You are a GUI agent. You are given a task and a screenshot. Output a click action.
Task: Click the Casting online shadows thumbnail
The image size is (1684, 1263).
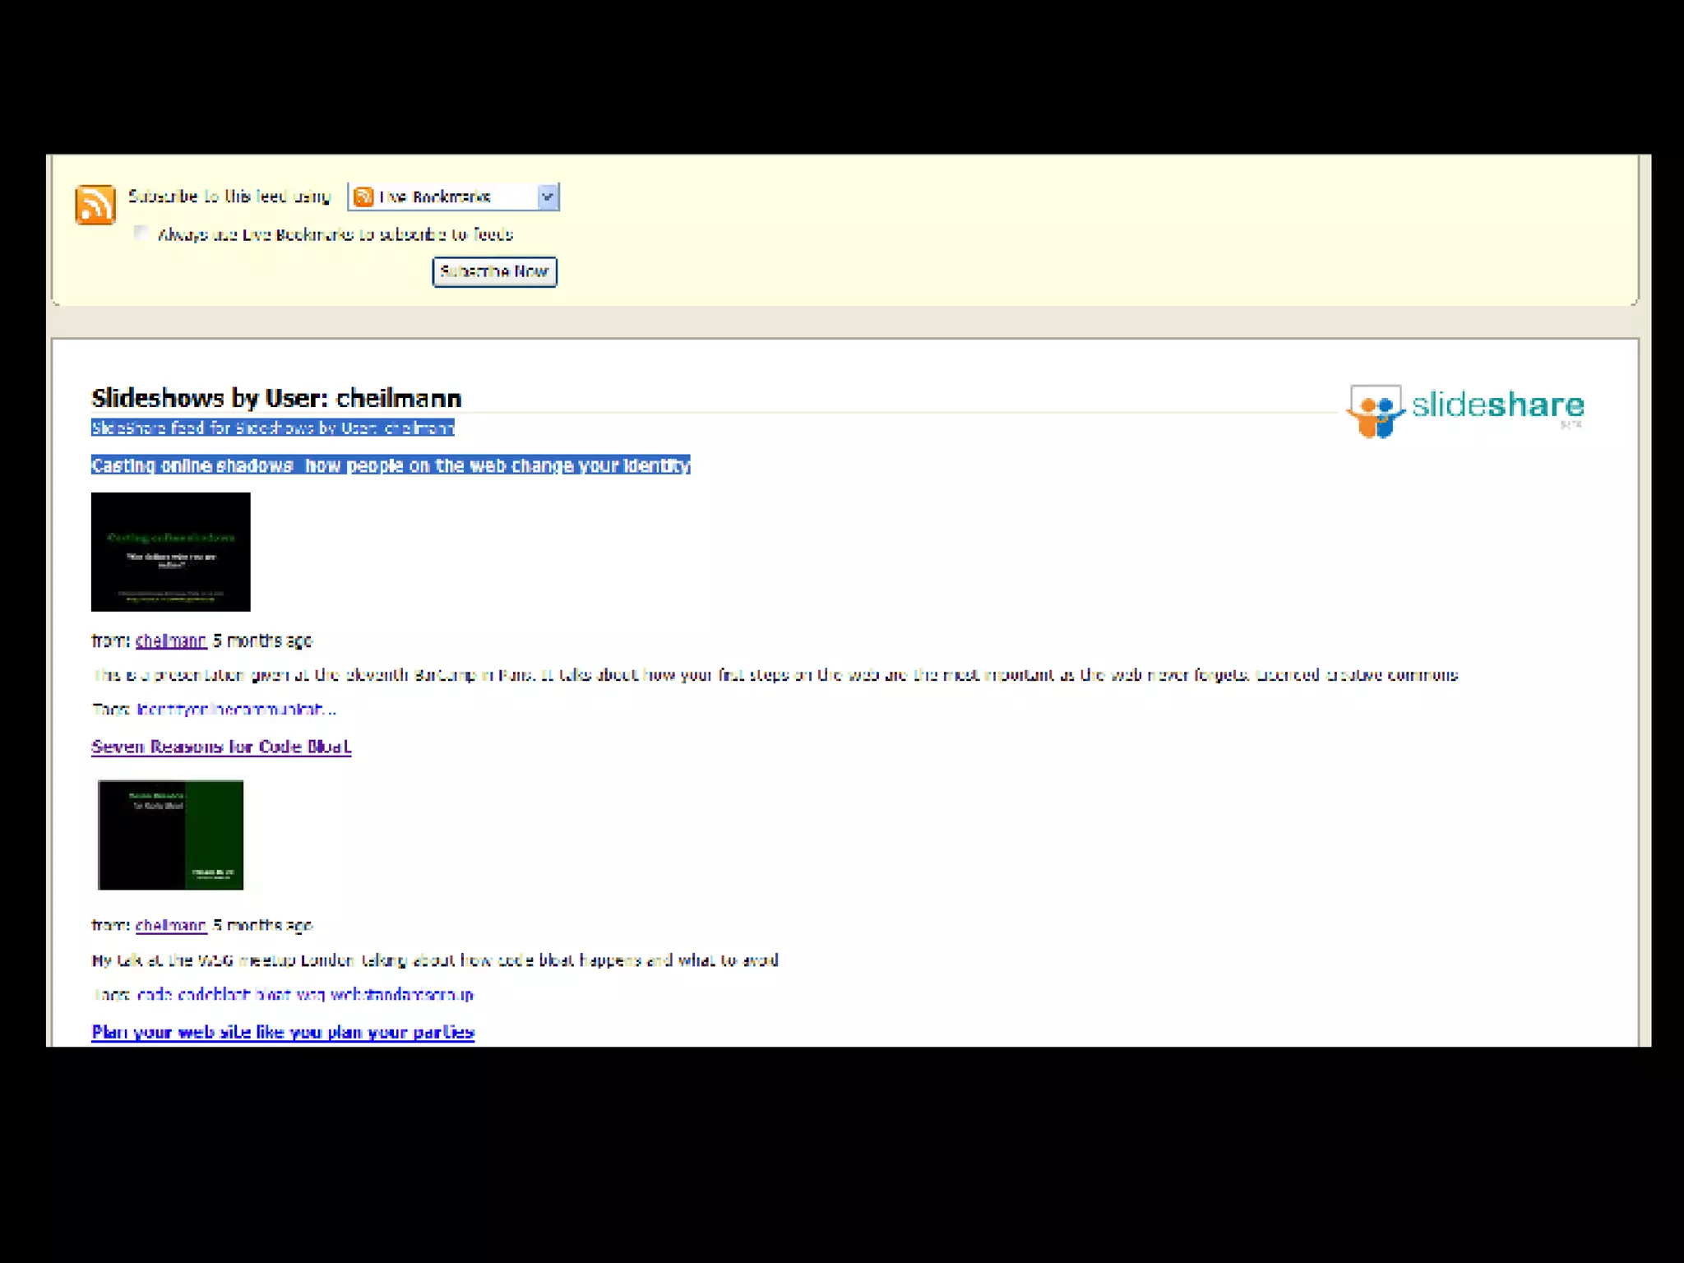click(170, 552)
